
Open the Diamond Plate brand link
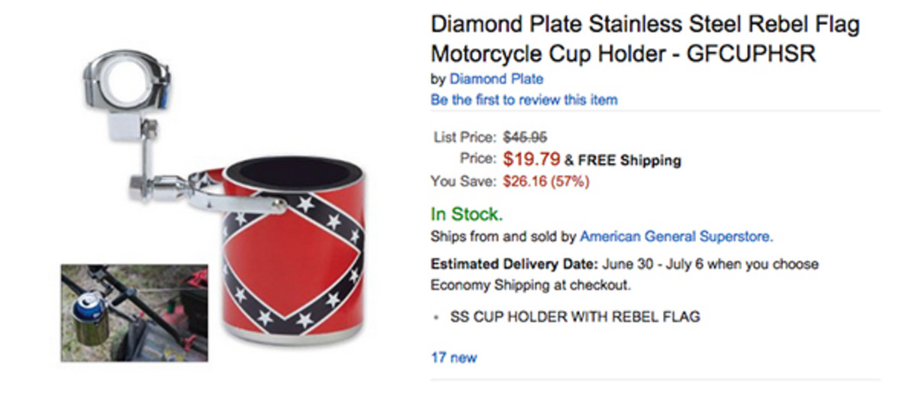tap(496, 79)
